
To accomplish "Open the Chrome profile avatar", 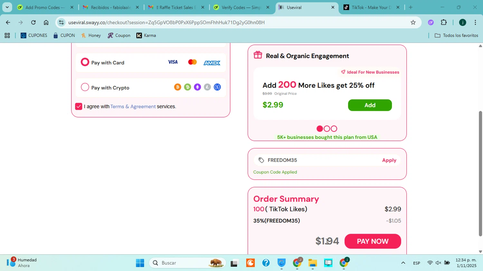I will [x=462, y=22].
